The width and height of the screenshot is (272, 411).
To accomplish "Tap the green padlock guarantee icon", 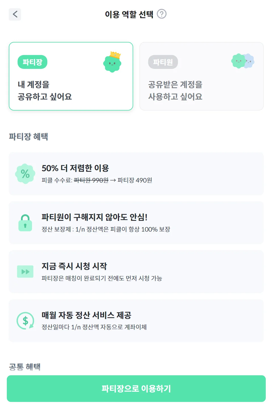I will click(25, 223).
